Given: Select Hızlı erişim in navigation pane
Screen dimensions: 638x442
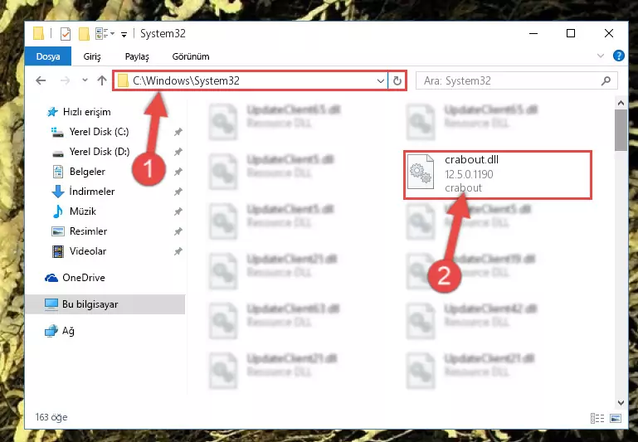Looking at the screenshot, I should (86, 112).
